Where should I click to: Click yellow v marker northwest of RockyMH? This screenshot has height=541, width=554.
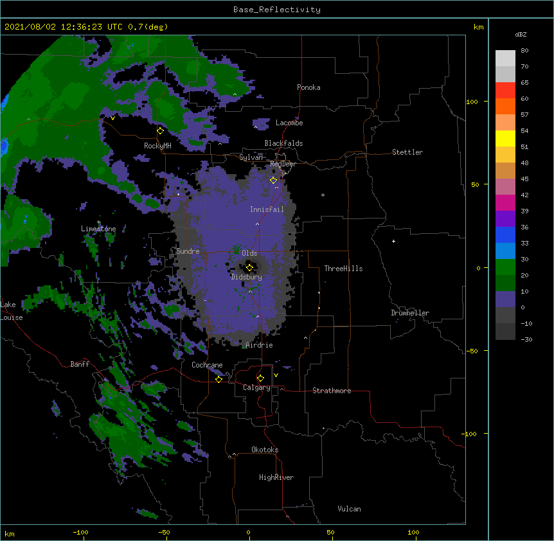tap(112, 118)
